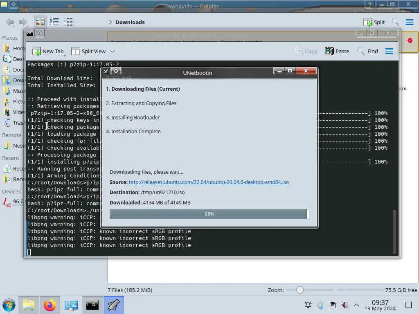Screen dimensions: 419x314
Task: Switch Dolphin to Details view mode
Action: (68, 22)
